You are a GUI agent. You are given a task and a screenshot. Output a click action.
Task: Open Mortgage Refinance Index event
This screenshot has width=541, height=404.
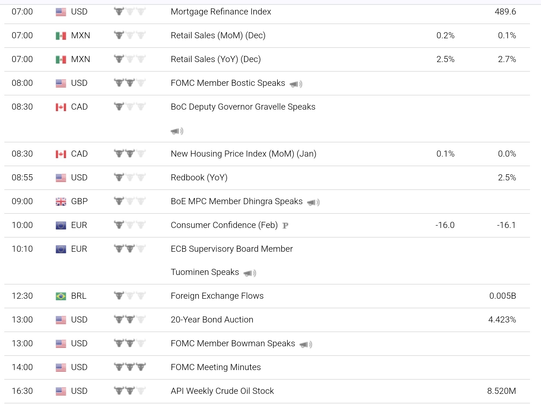click(221, 12)
